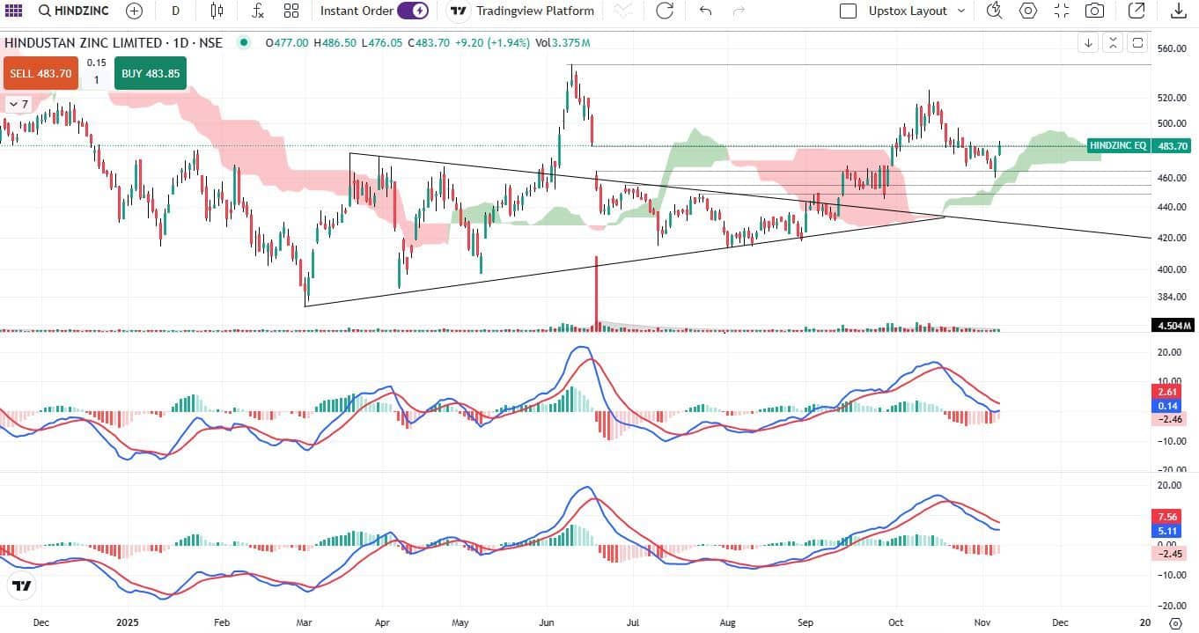Open the fx indicators menu

(257, 11)
